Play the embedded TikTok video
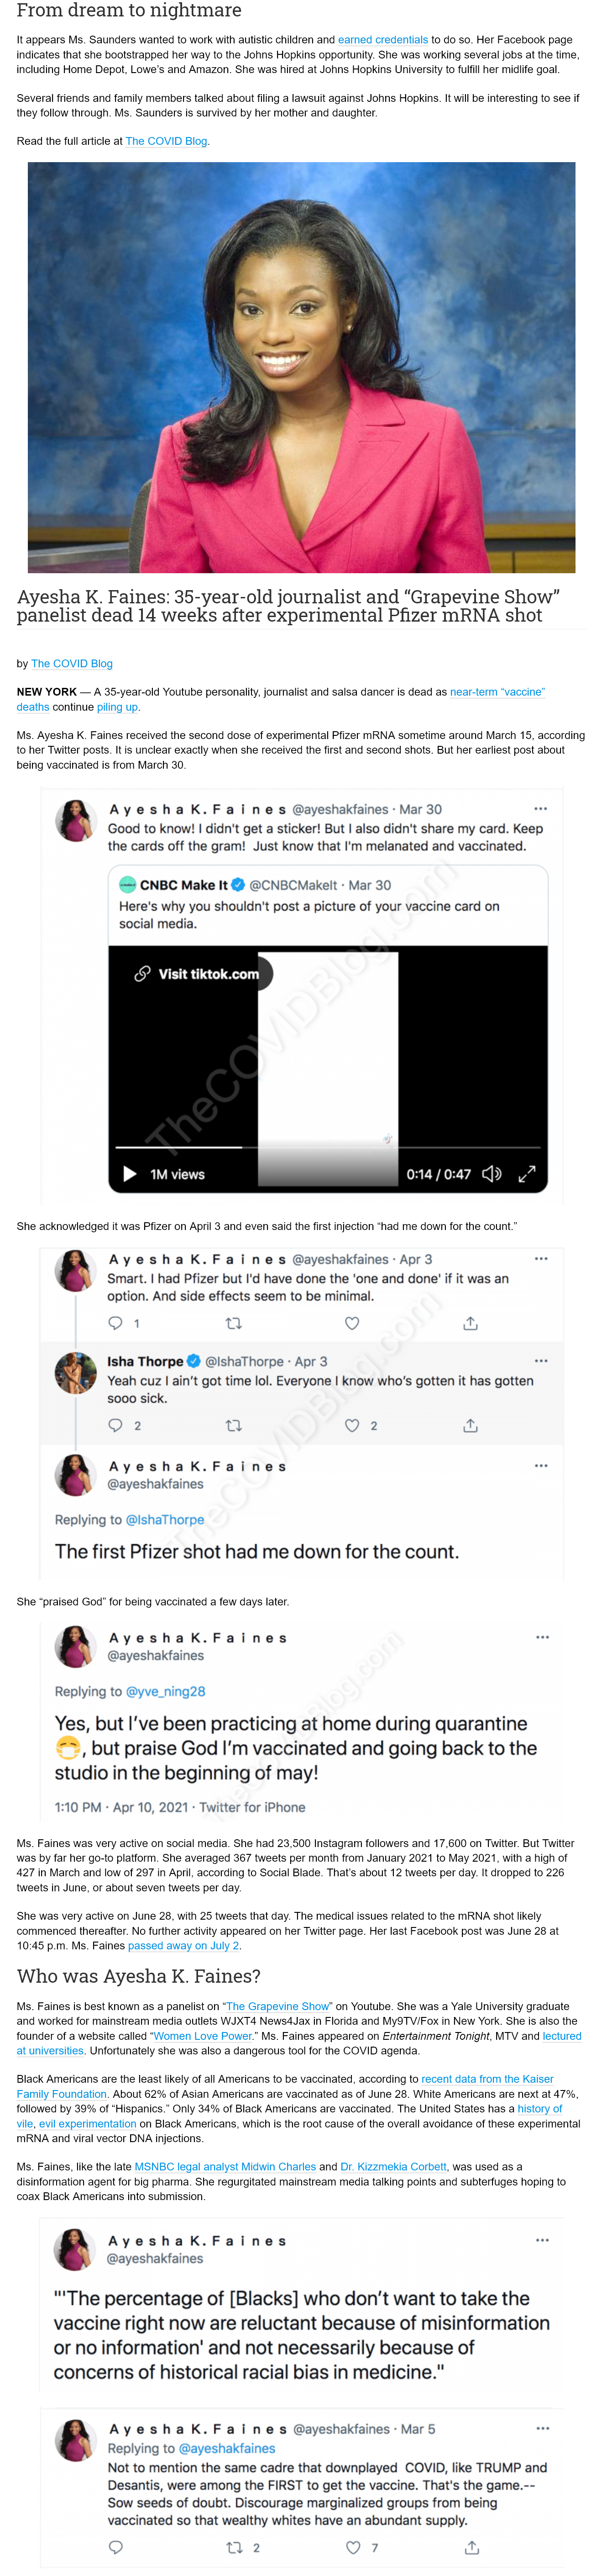The width and height of the screenshot is (607, 2576). [130, 1173]
